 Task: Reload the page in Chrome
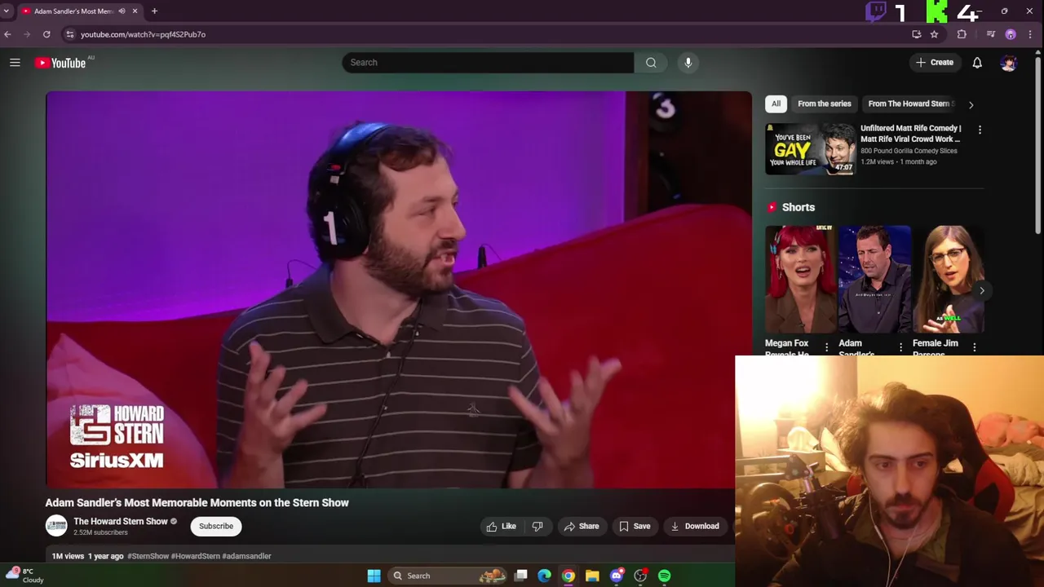click(46, 34)
